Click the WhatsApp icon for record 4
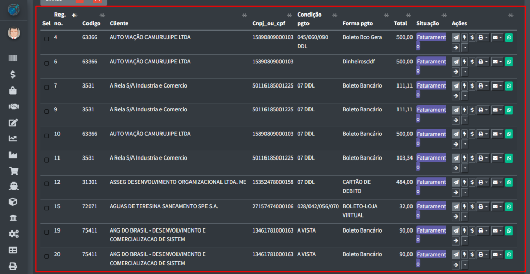Screen dimensions: 530x274 coord(509,38)
